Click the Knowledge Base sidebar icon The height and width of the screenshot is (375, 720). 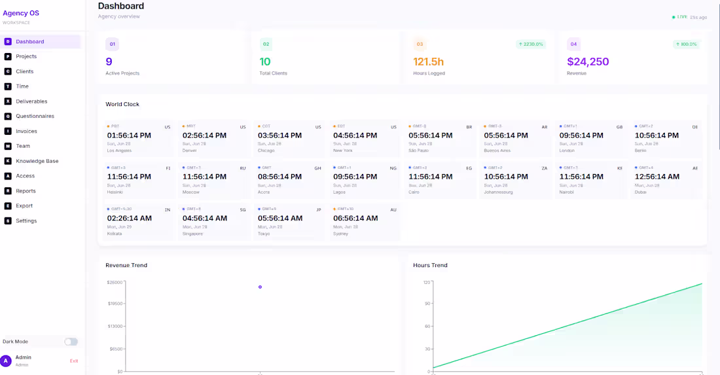tap(8, 161)
